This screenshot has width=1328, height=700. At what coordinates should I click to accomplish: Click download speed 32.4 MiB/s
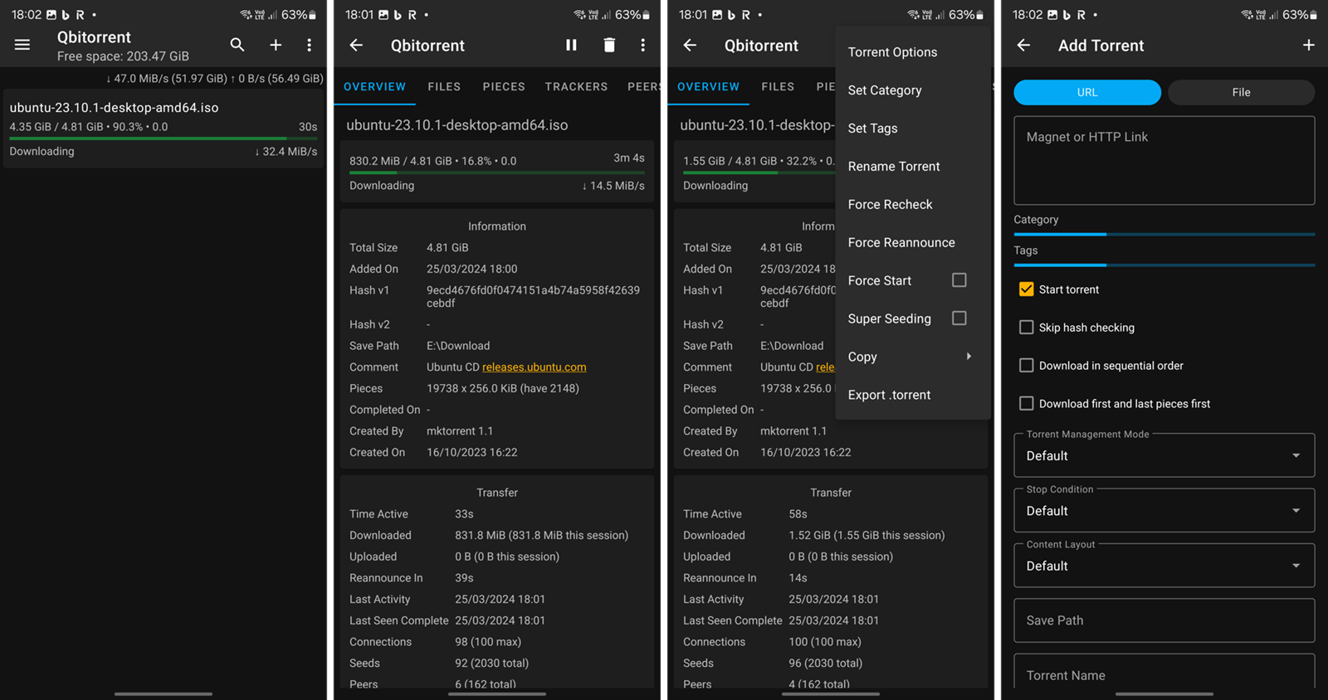click(286, 152)
